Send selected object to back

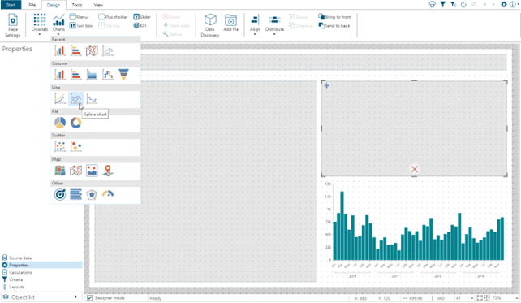click(334, 25)
